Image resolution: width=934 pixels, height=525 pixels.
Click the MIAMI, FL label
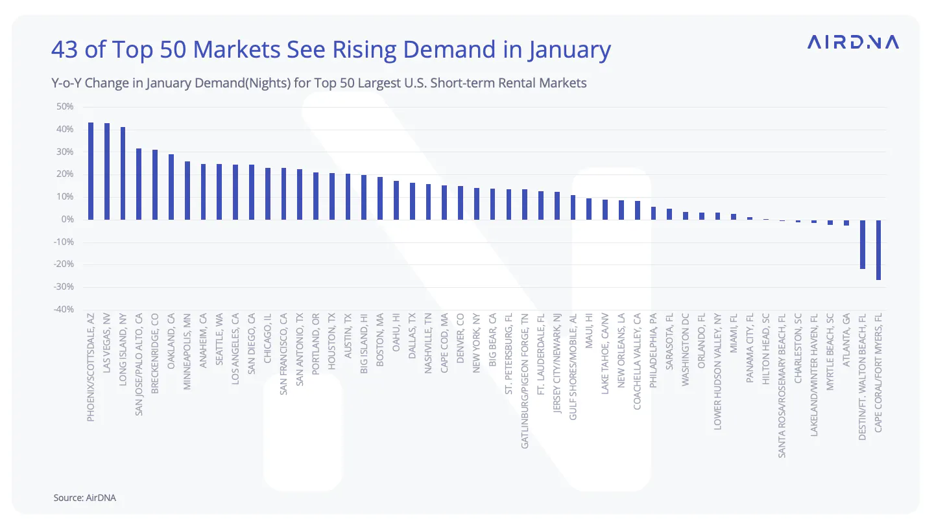[734, 333]
